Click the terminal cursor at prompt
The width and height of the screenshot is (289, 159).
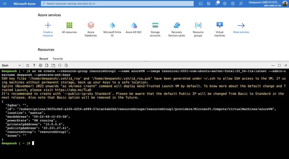tap(33, 143)
